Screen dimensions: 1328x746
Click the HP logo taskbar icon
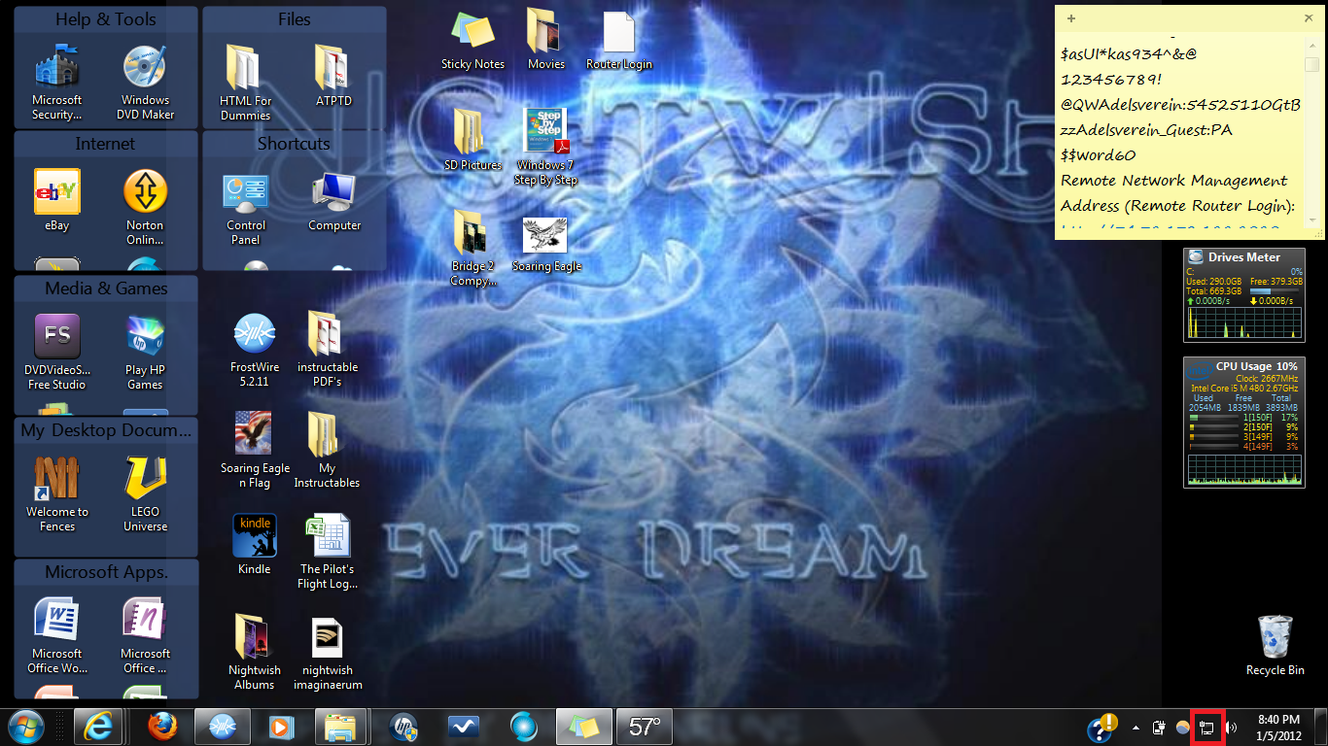tap(403, 727)
